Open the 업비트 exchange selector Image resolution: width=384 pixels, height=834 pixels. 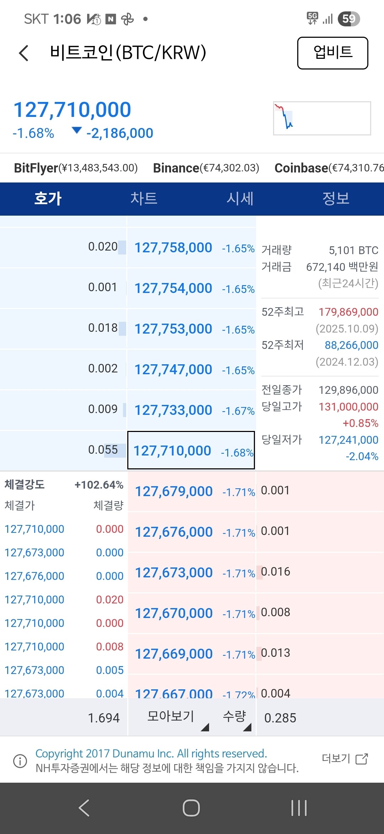click(x=332, y=53)
